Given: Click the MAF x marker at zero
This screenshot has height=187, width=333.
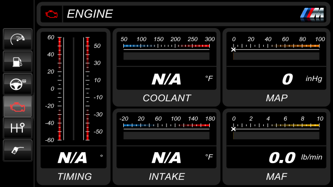Looking at the screenshot, I should point(234,129).
